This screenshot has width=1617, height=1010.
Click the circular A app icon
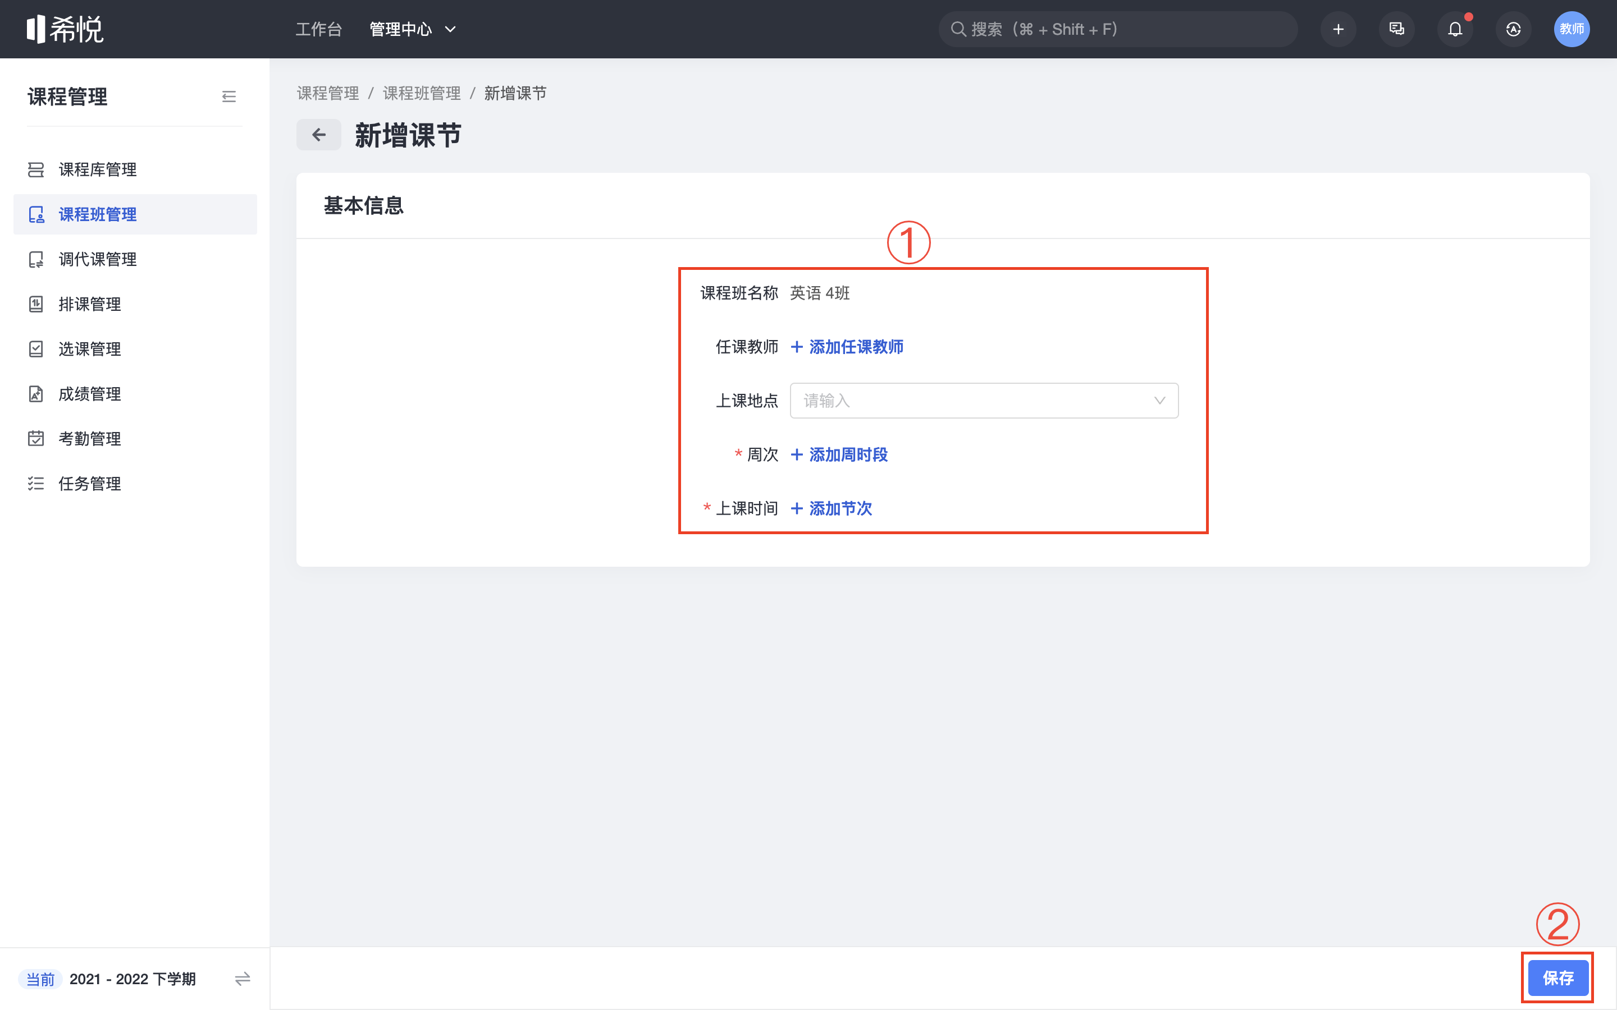[1514, 29]
